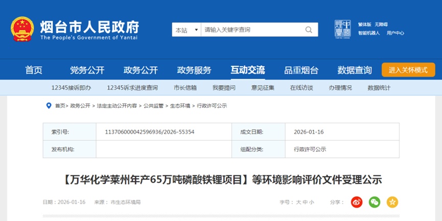Share the article via WeChat icon

[375, 202]
